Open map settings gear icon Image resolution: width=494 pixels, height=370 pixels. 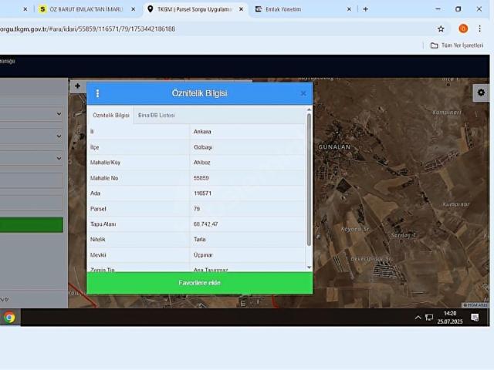point(480,92)
